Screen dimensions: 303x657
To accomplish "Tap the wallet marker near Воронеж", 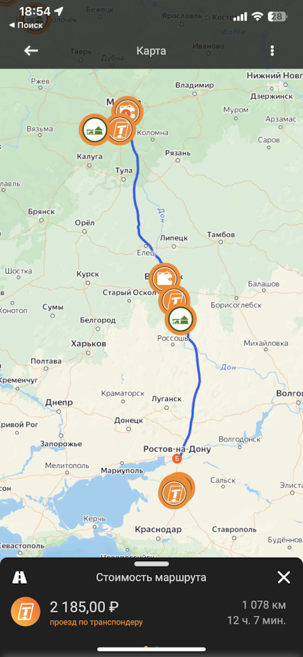I will coord(164,277).
